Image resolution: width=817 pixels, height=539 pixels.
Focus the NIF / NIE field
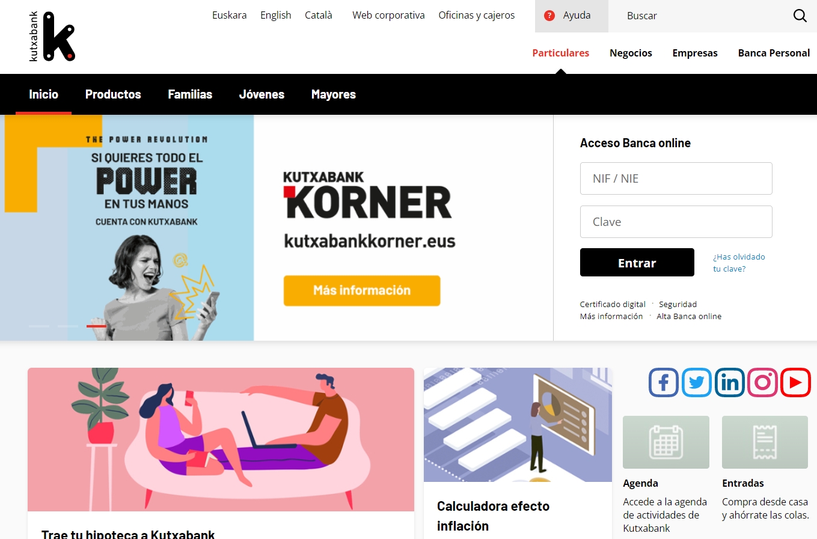pyautogui.click(x=676, y=178)
